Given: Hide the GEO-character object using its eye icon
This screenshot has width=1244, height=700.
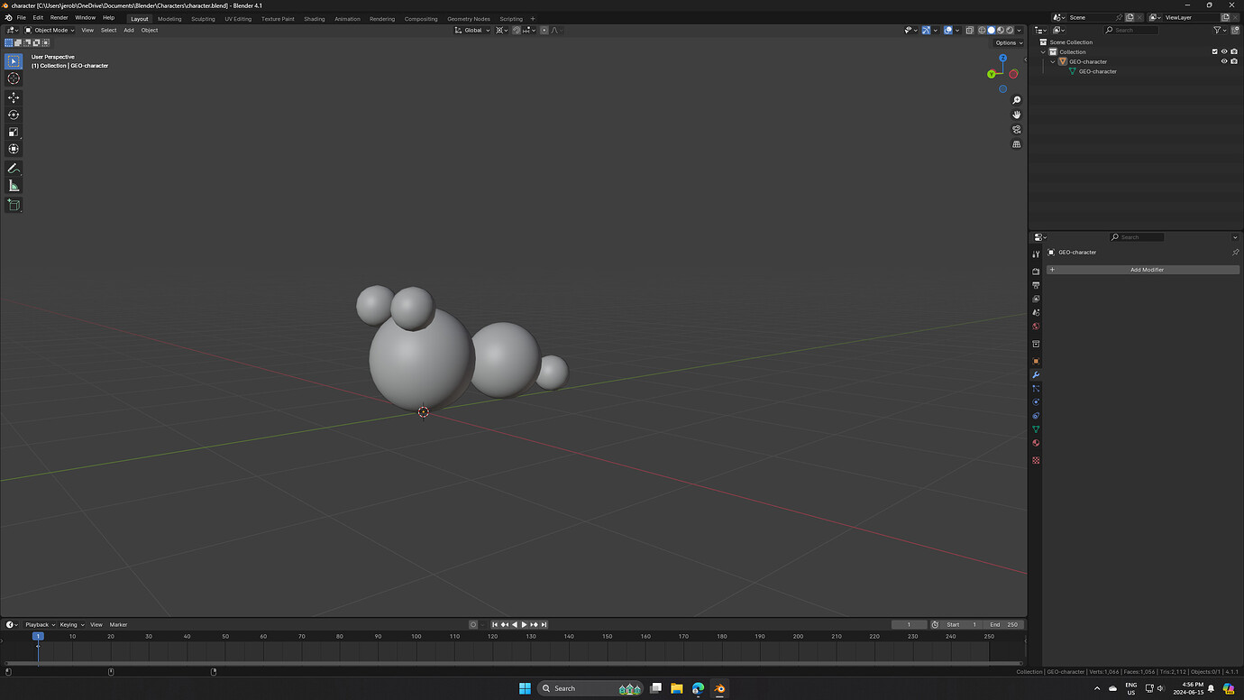Looking at the screenshot, I should (1224, 61).
